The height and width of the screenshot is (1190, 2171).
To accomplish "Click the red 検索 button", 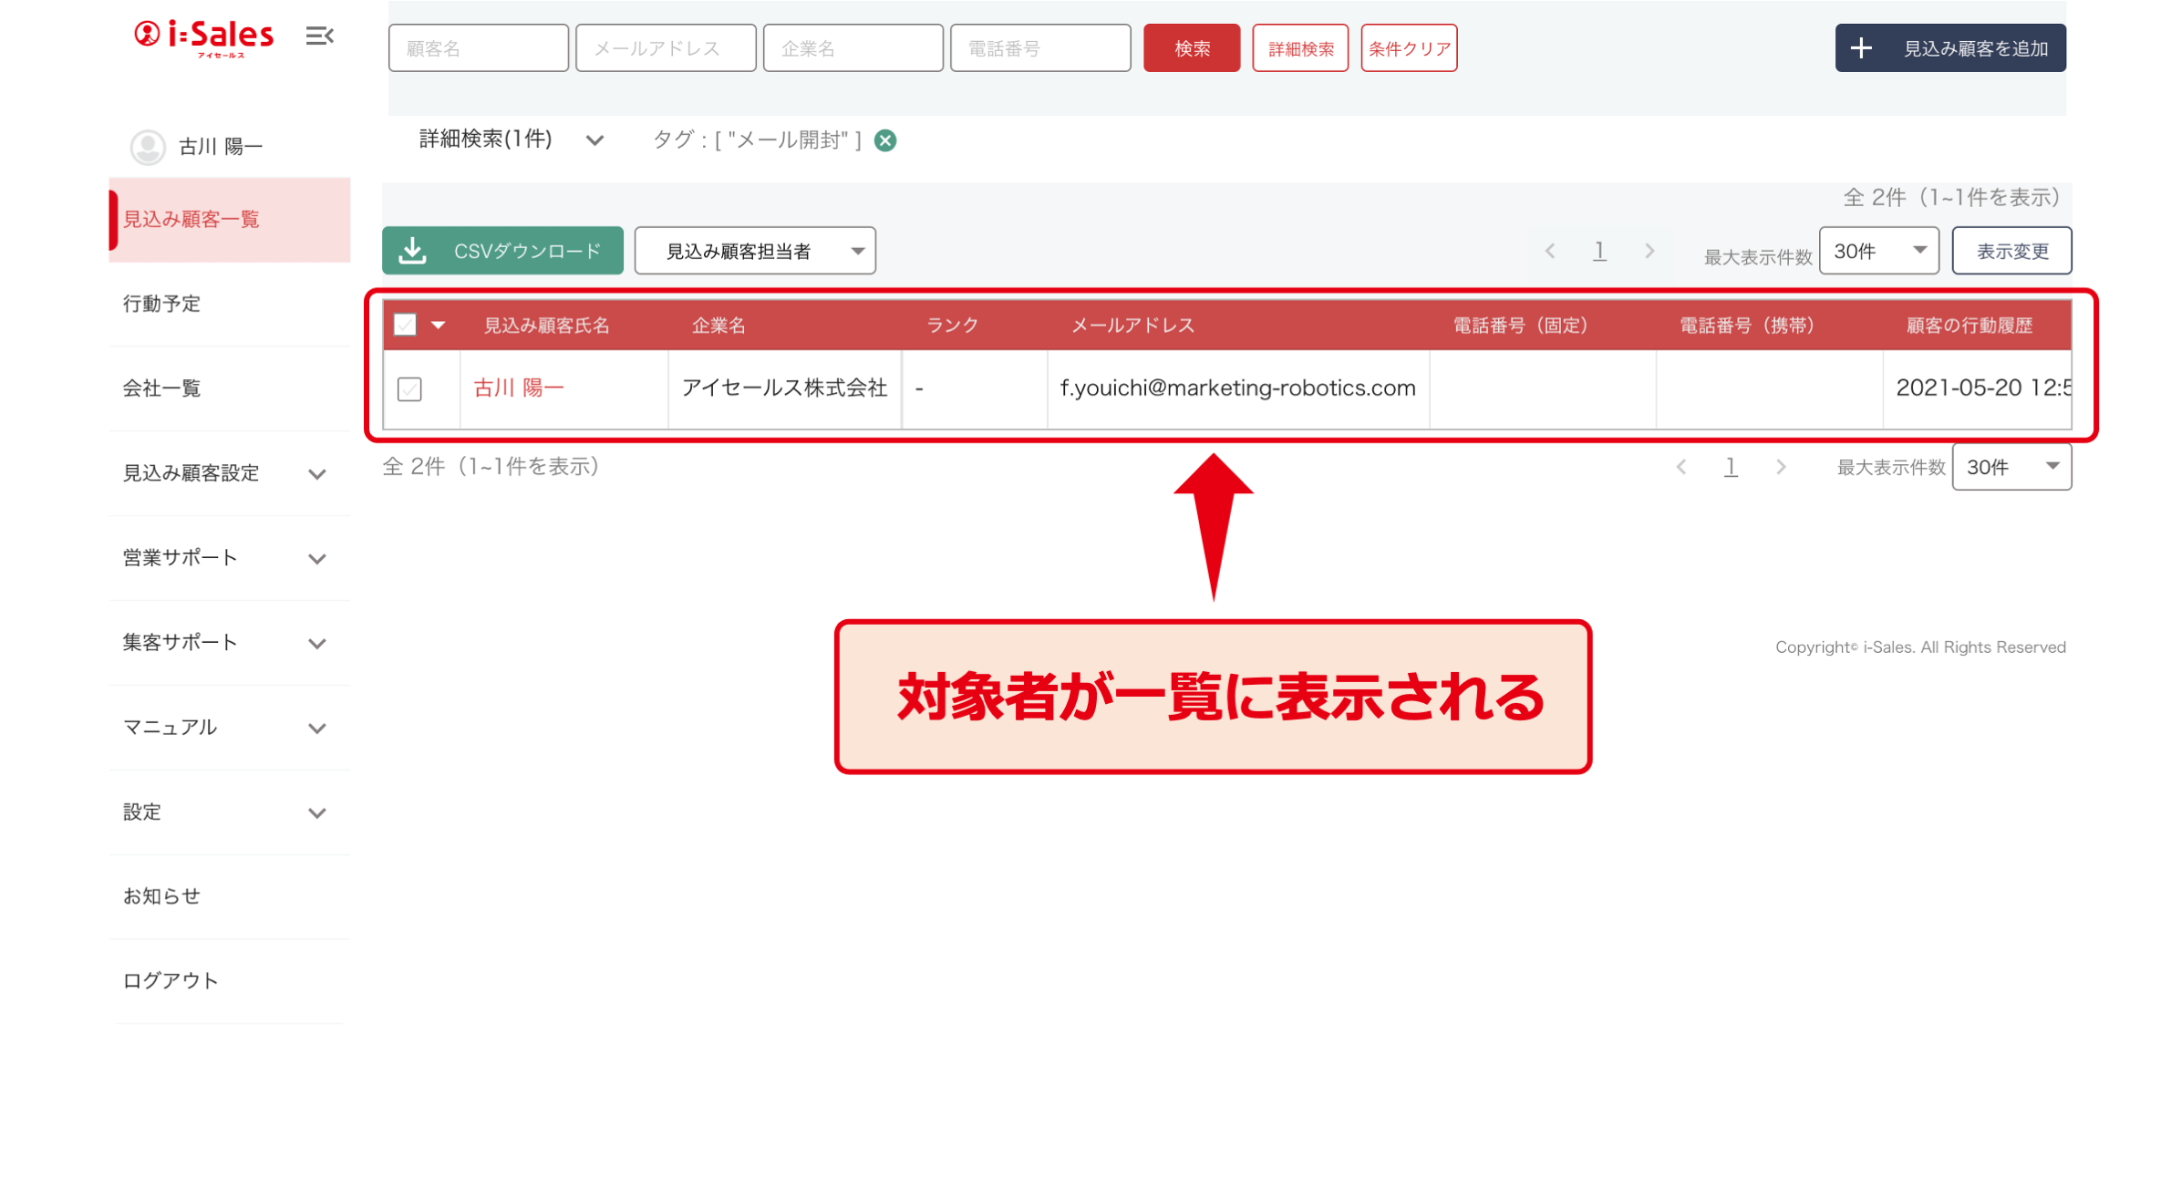I will coord(1191,48).
